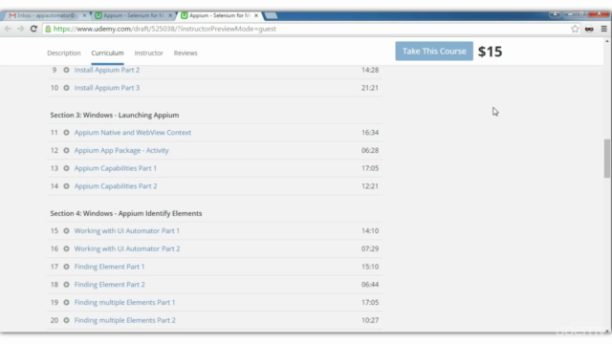The image size is (612, 344).
Task: Open Working with UI Automator Part 2
Action: 127,248
